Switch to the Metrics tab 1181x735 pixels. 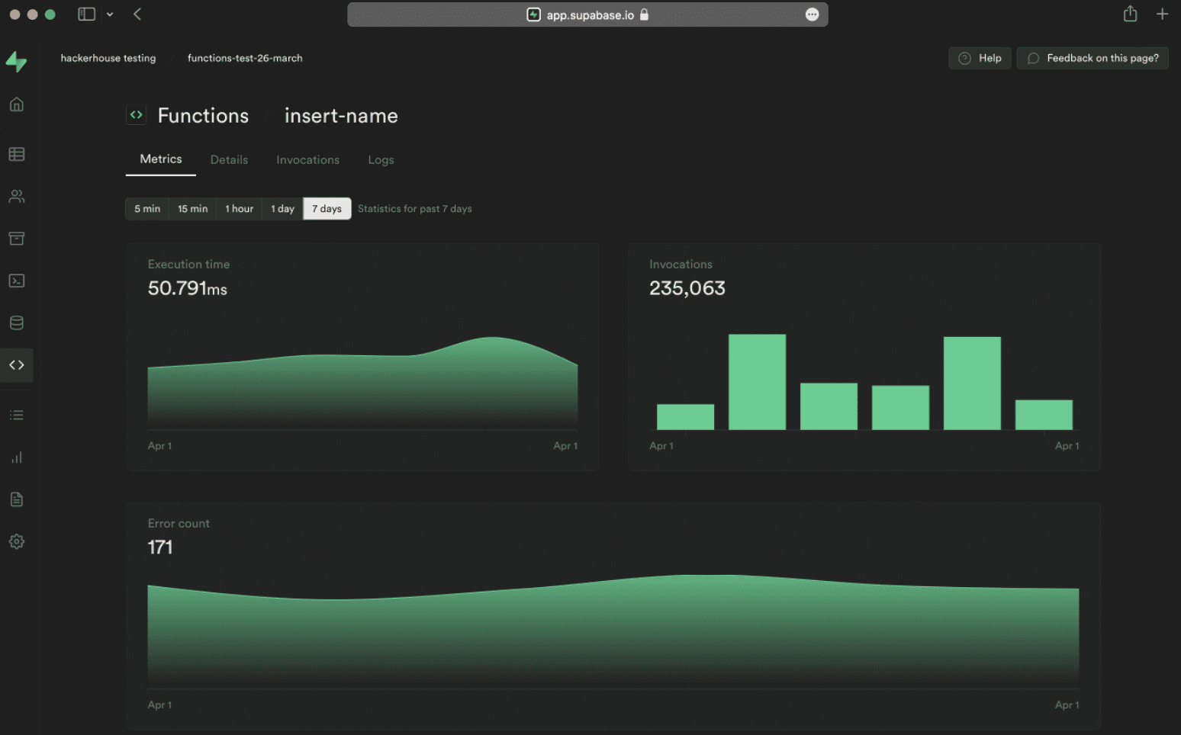tap(161, 159)
